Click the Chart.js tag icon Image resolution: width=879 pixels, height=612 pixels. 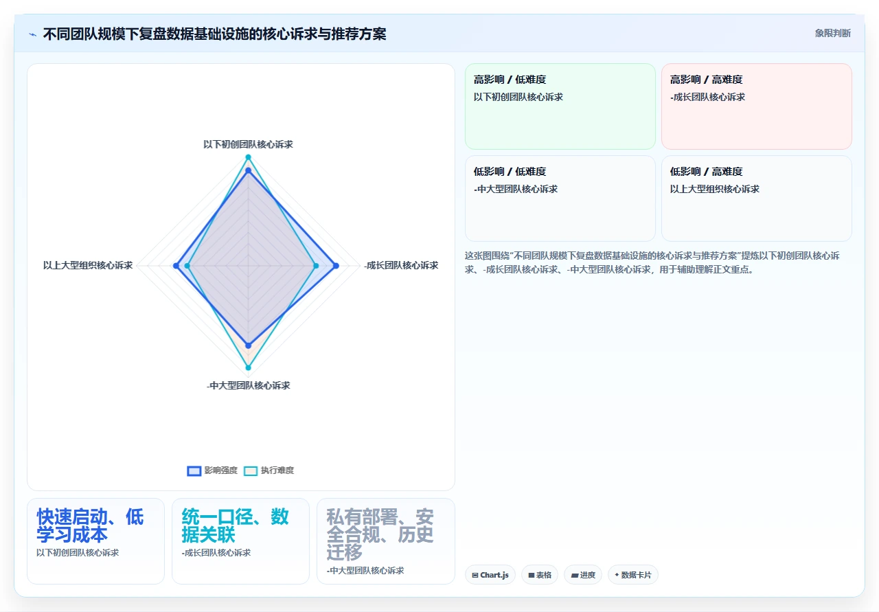[x=475, y=576]
